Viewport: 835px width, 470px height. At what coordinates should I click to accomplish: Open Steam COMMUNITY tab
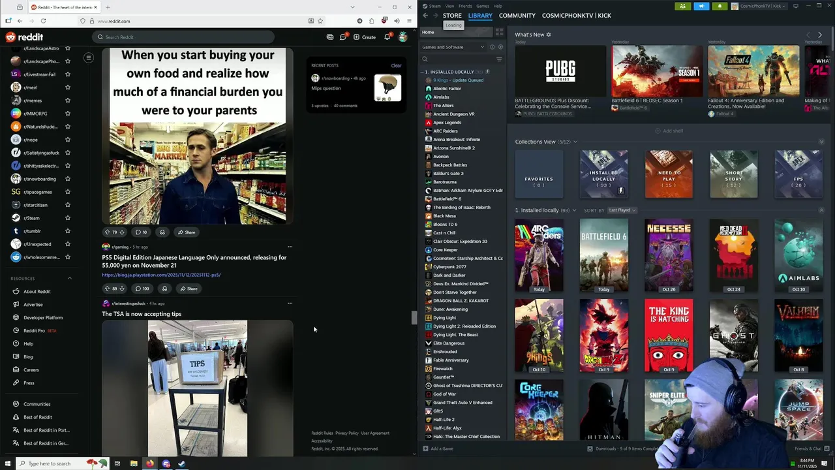pyautogui.click(x=517, y=15)
